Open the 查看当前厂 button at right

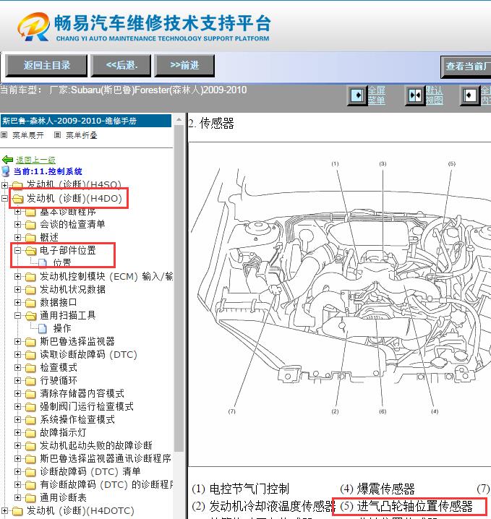pos(466,67)
